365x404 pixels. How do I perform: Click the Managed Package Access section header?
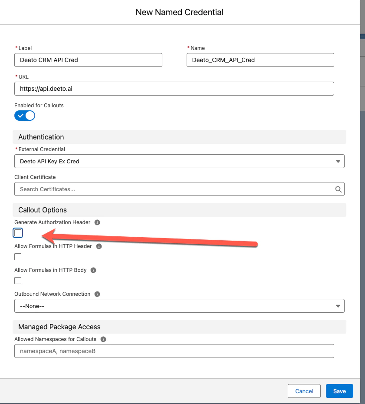(x=179, y=327)
